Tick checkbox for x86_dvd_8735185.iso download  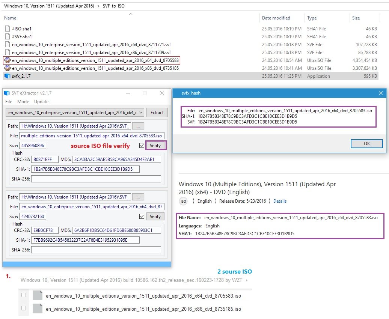point(24,308)
